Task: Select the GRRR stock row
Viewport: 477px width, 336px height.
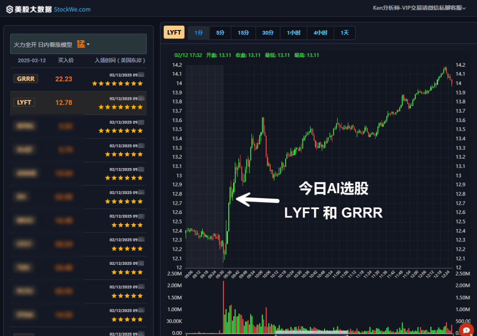Action: [78, 79]
